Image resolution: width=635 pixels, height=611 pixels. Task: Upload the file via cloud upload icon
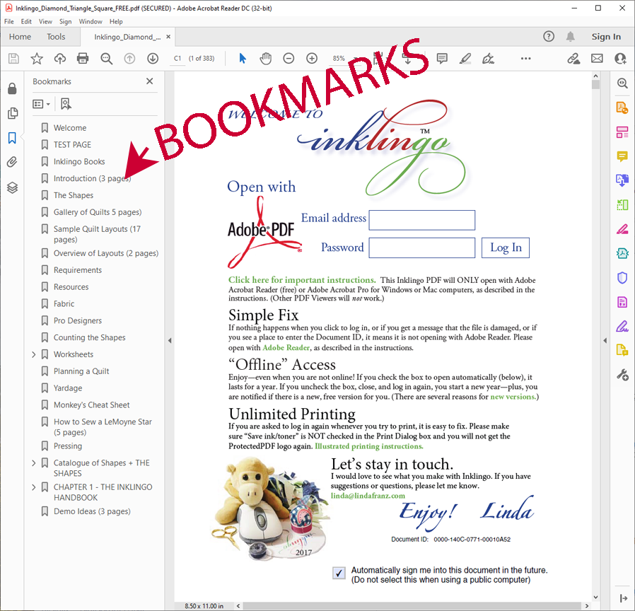click(x=60, y=59)
